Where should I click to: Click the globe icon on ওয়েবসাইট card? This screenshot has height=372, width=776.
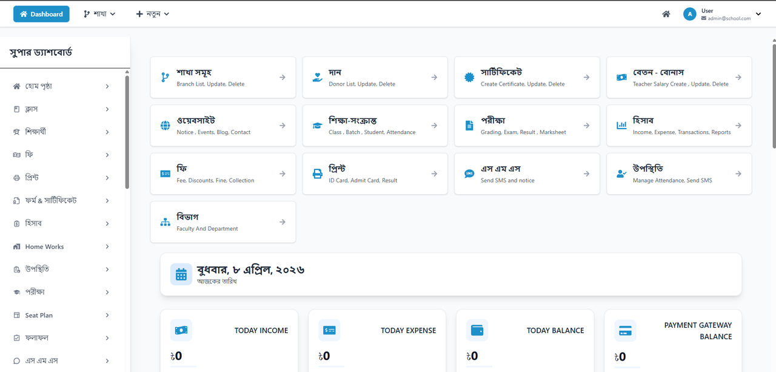(165, 126)
